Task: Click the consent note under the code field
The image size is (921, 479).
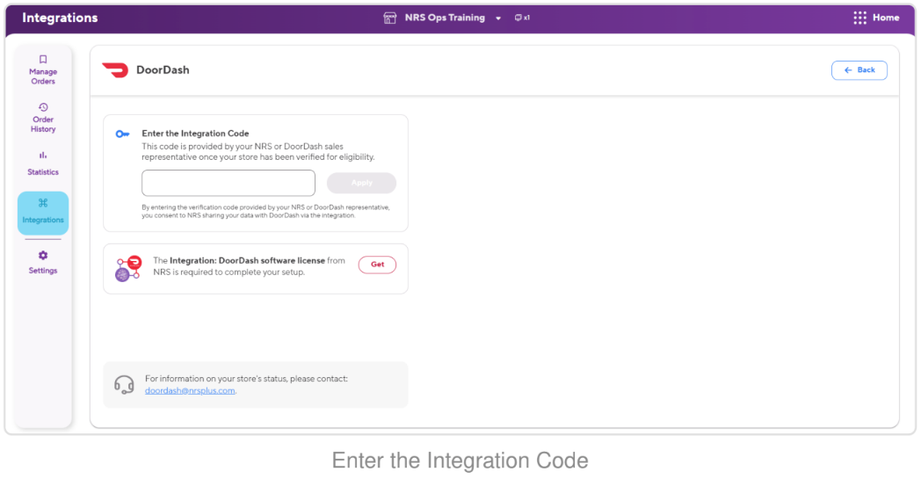Action: [265, 212]
